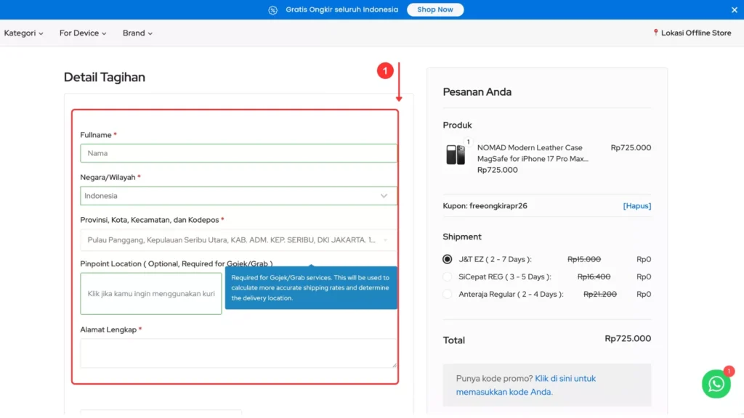The image size is (744, 418).
Task: Click the For Device chevron arrow
Action: [104, 33]
